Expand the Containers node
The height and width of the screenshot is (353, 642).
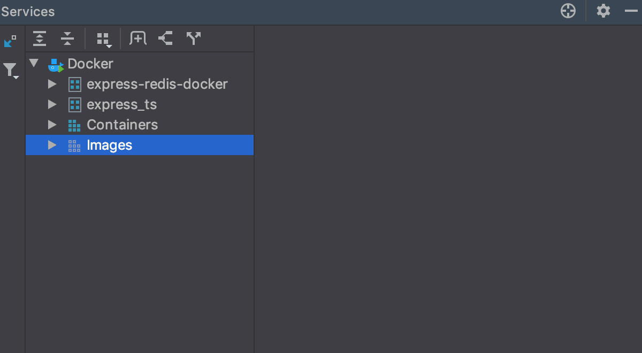pos(52,125)
